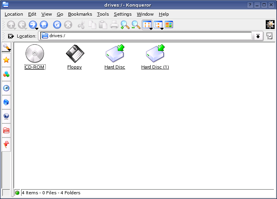Open the first Hard Disc drive icon
Screen dimensions: 277x199
[x=115, y=54]
